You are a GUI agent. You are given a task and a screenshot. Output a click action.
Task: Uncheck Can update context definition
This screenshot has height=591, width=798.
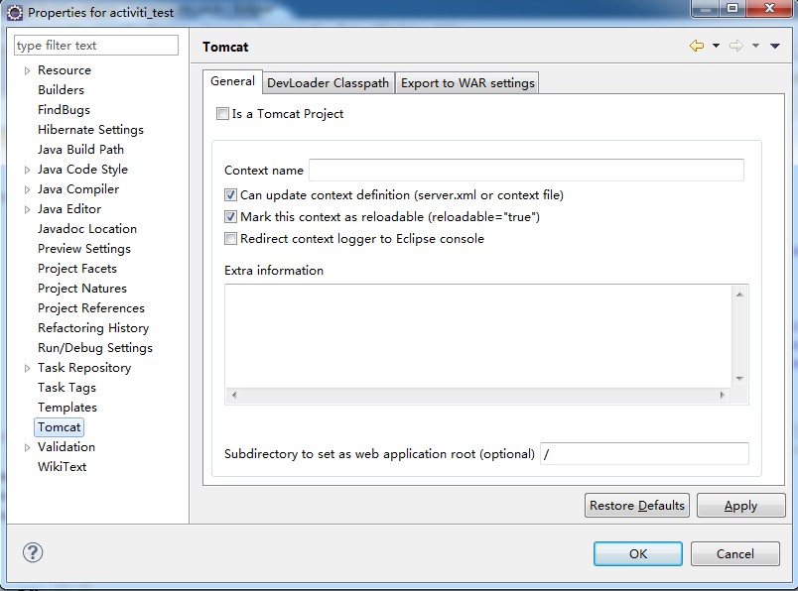click(230, 194)
